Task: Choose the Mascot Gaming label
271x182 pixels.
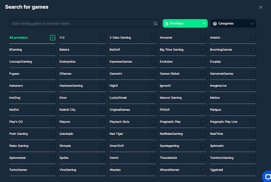Action: (x=171, y=98)
